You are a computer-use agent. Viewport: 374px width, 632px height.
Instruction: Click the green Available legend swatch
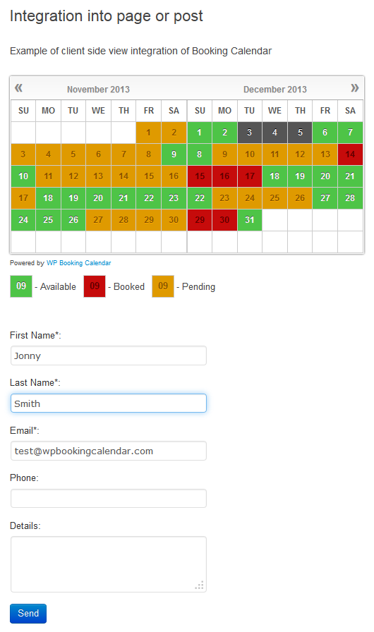[x=21, y=286]
